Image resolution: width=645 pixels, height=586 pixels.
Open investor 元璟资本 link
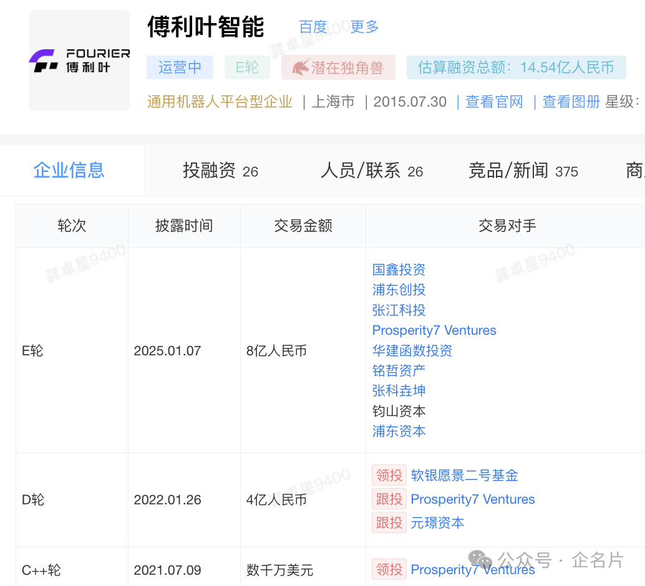click(x=437, y=522)
